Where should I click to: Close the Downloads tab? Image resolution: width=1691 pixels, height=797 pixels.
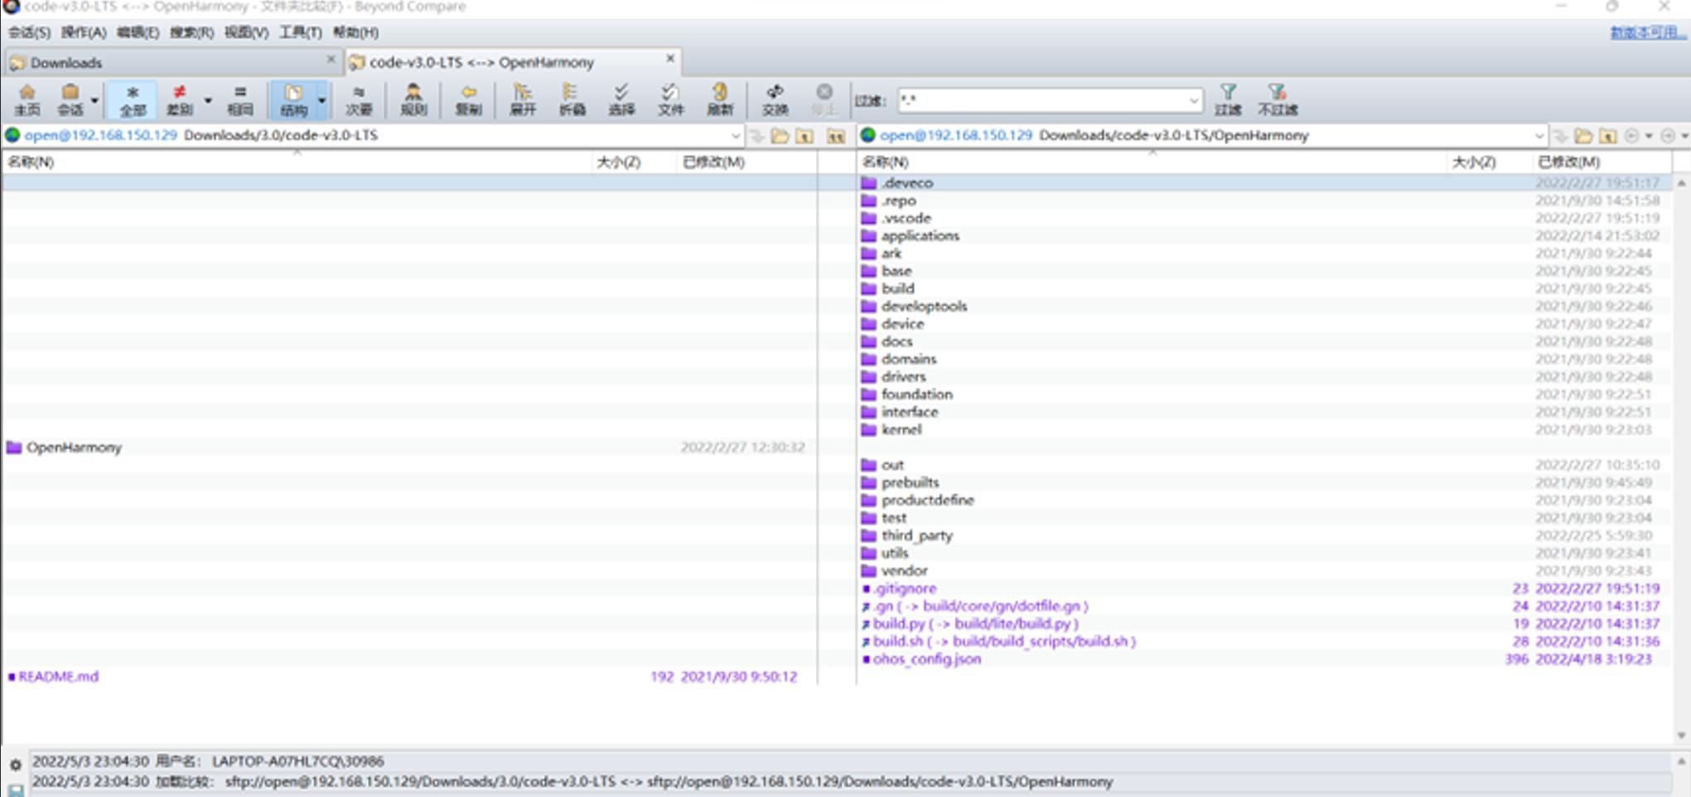coord(331,60)
